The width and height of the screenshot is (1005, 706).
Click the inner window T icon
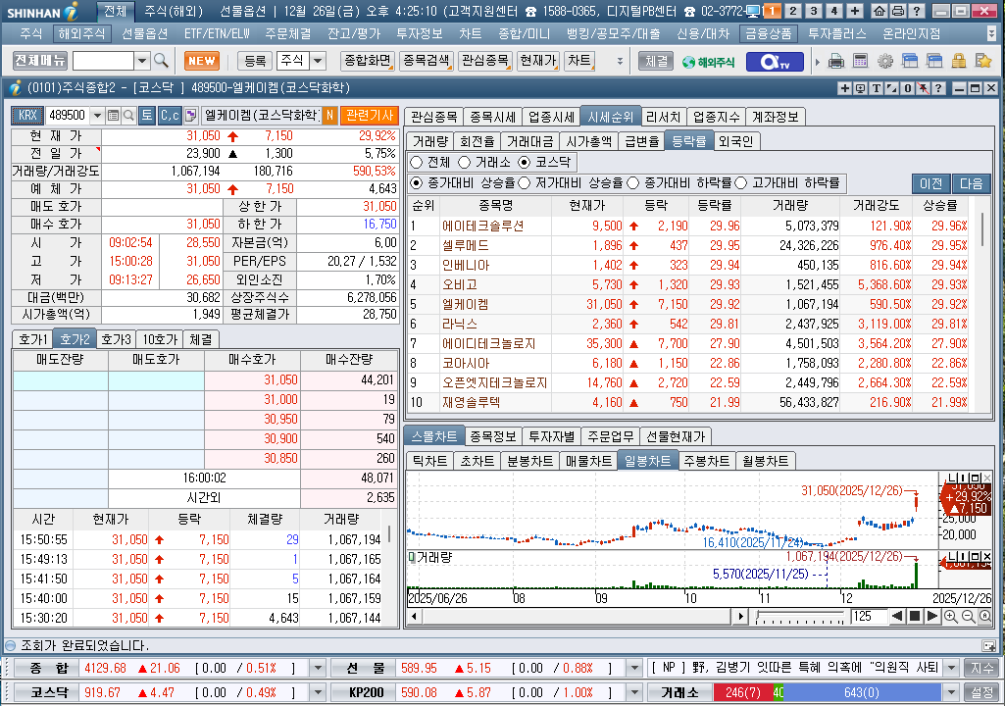tap(876, 88)
